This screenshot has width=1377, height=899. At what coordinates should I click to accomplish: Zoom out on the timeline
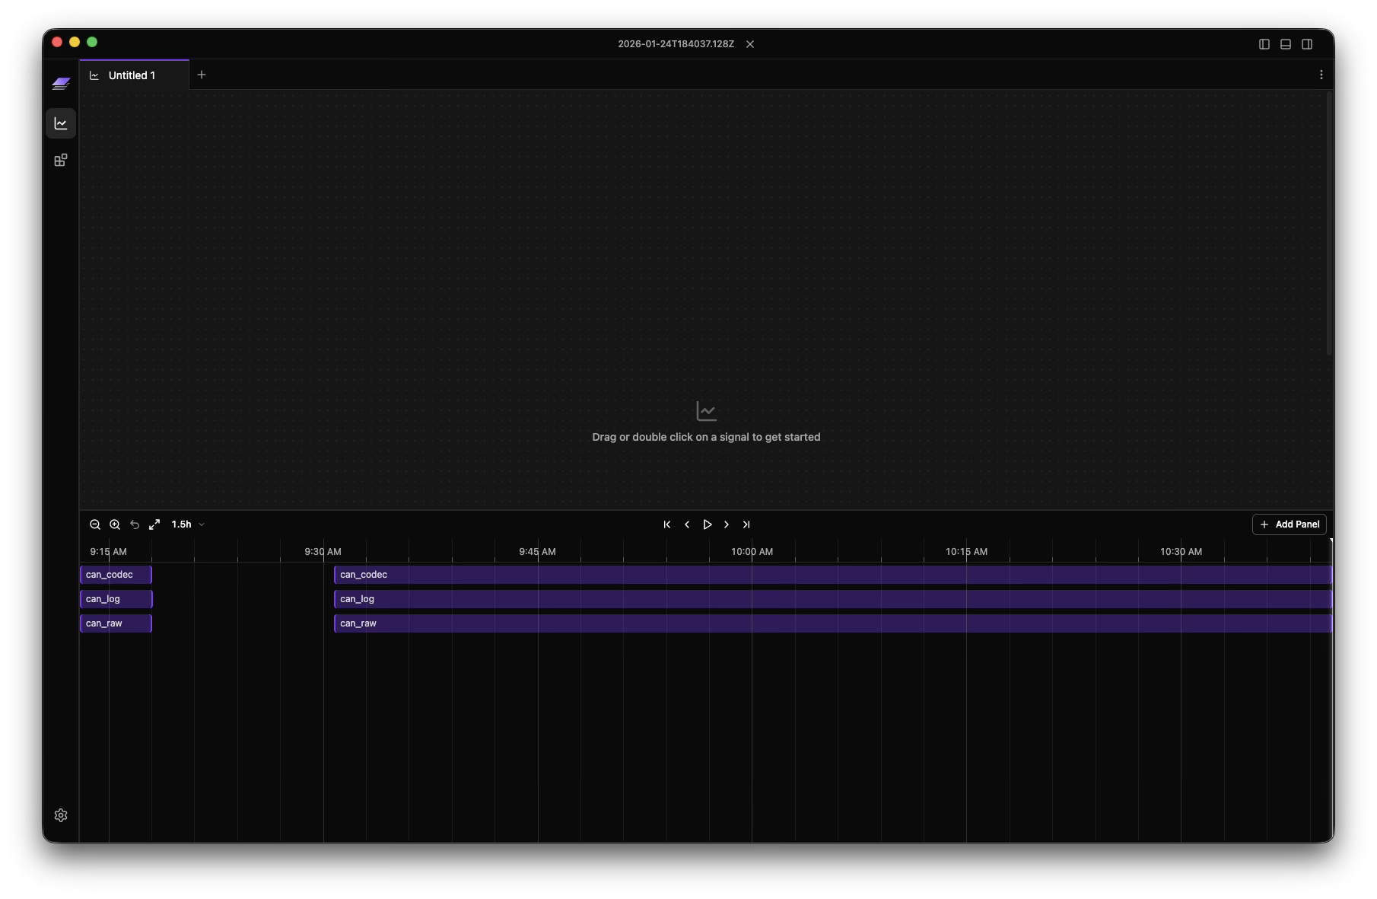coord(95,524)
